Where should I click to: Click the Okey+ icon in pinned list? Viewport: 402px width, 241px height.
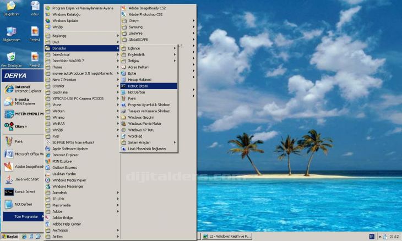9,126
